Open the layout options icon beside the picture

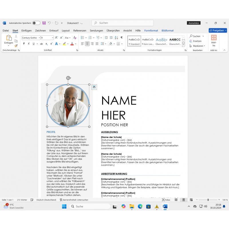pyautogui.click(x=94, y=87)
